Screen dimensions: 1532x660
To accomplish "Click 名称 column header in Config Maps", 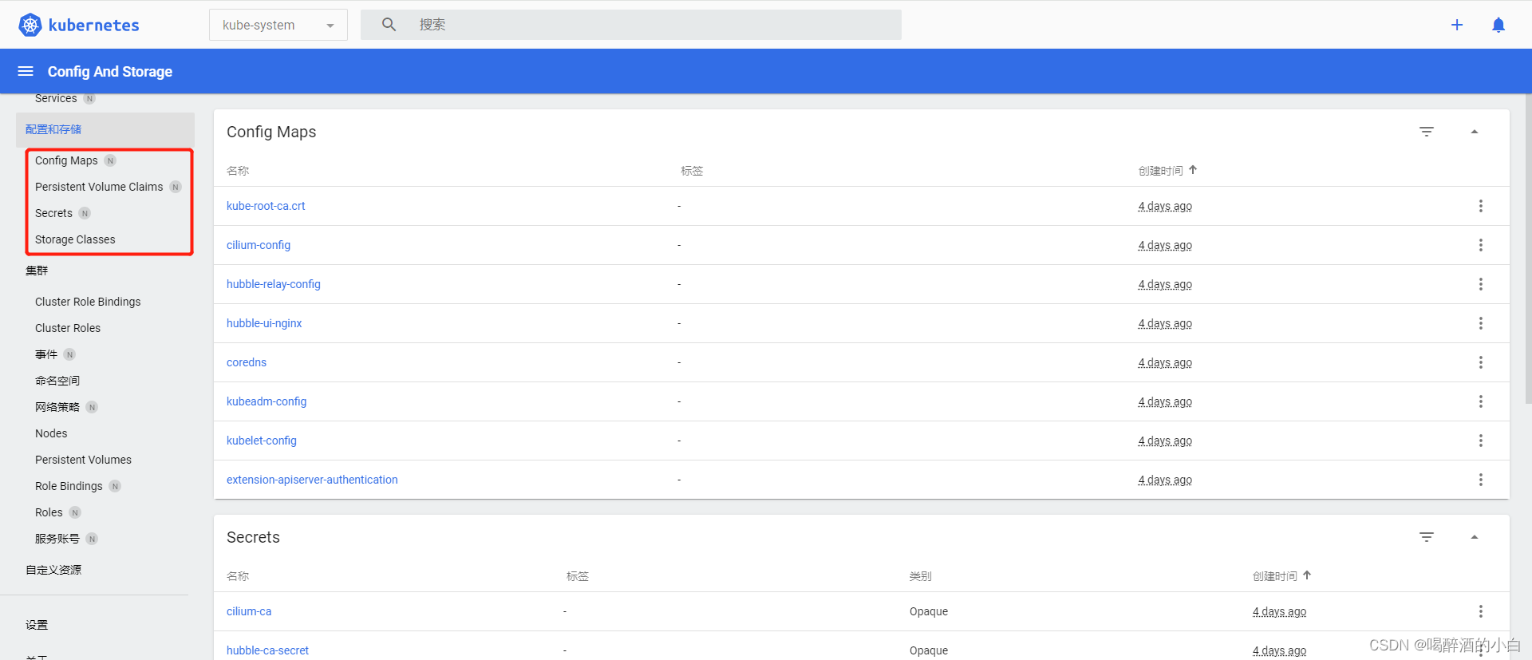I will 238,171.
